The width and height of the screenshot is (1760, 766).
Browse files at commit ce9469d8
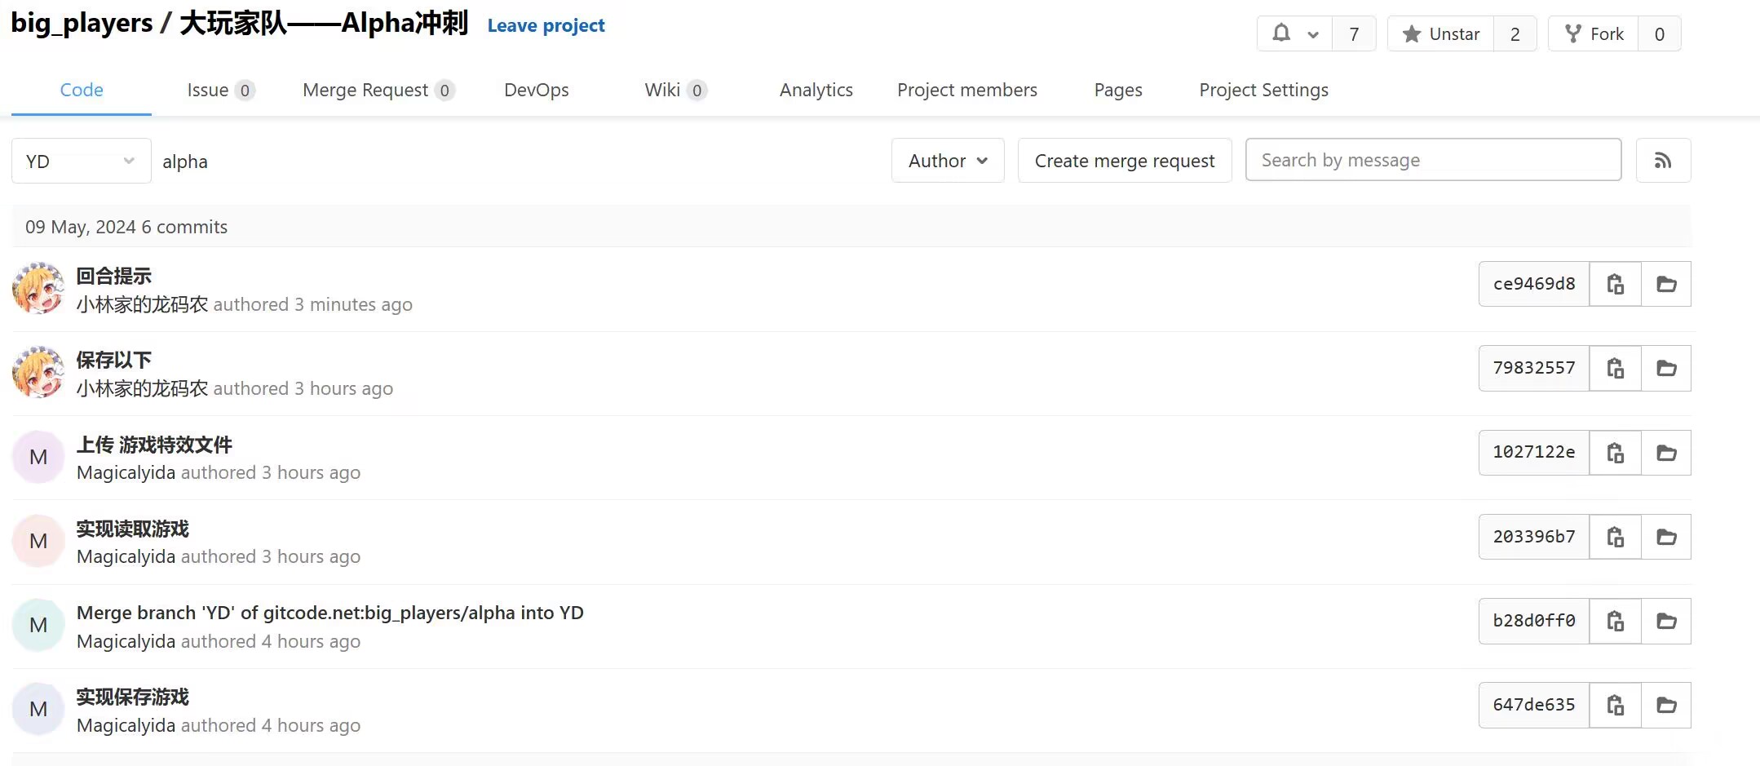click(x=1666, y=284)
